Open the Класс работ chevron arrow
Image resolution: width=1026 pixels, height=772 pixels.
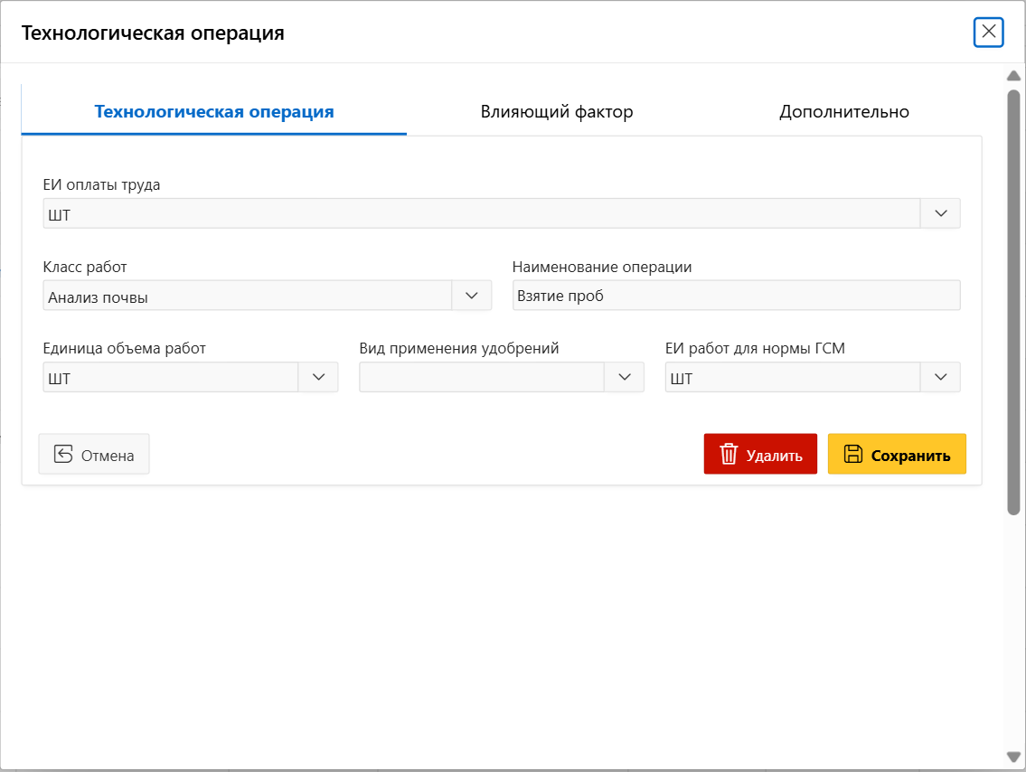(x=471, y=296)
